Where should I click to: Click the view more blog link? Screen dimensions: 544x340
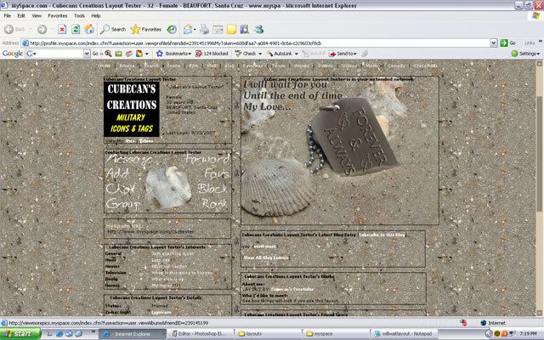pyautogui.click(x=264, y=246)
